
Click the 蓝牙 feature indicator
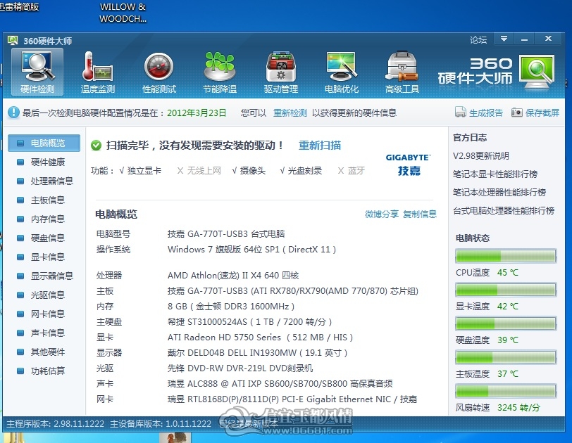(x=352, y=171)
